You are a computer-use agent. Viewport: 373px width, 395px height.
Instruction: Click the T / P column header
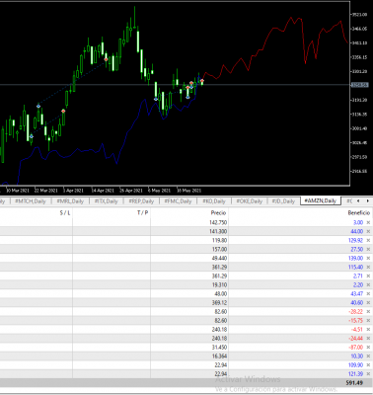142,213
